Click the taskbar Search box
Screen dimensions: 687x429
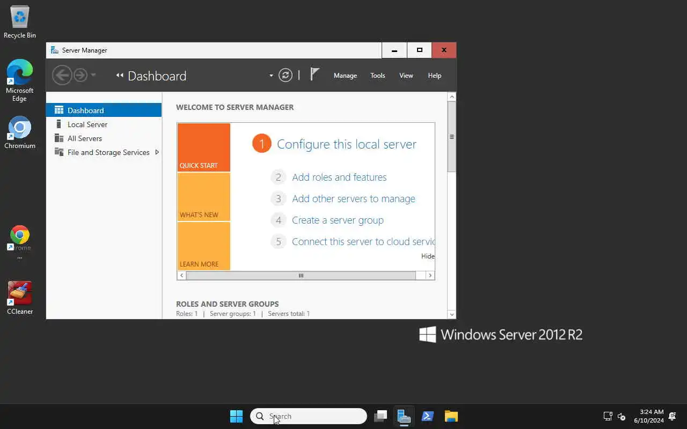point(309,416)
